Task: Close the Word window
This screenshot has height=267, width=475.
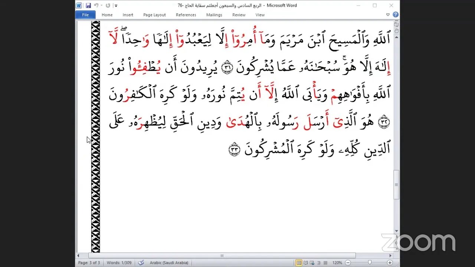Action: click(x=391, y=6)
